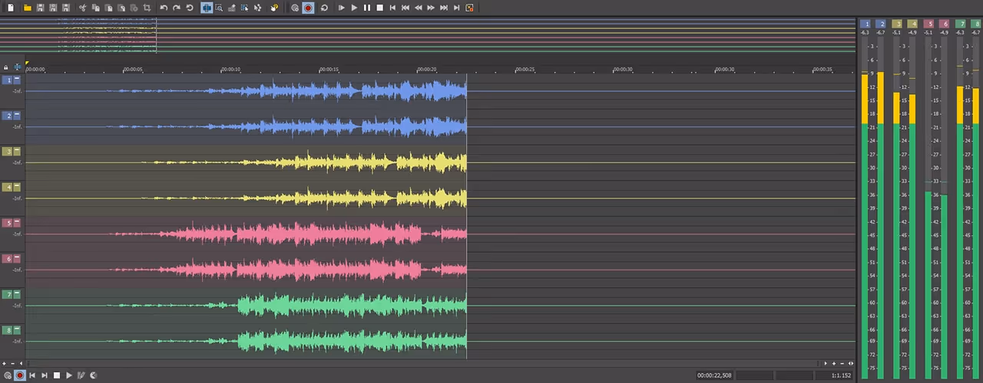Select meter channel 6 header label
Viewport: 983px width, 383px height.
[944, 25]
